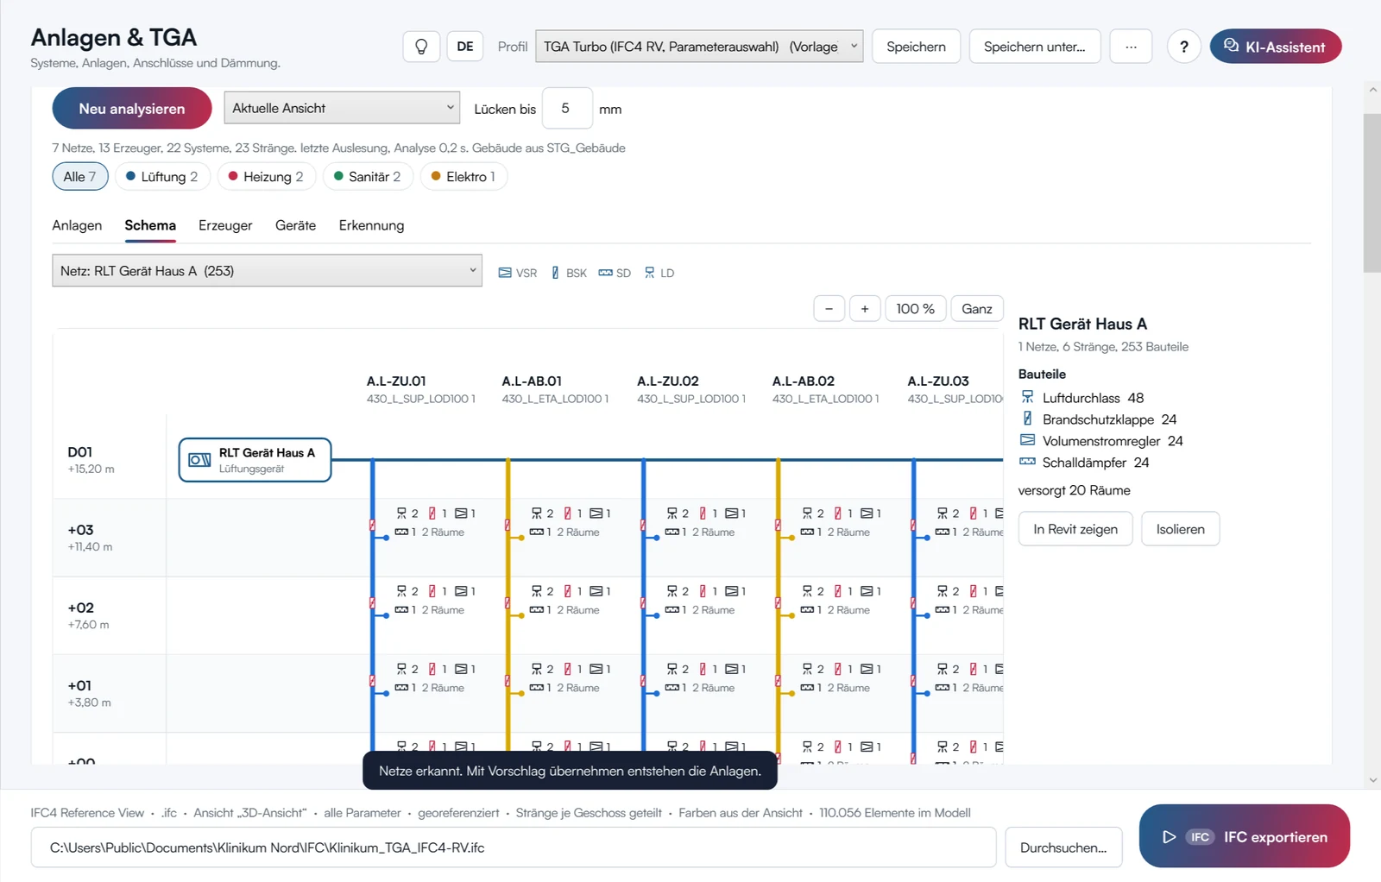Image resolution: width=1381 pixels, height=882 pixels.
Task: Click the Lücken bis millimeter input field
Action: pyautogui.click(x=567, y=109)
